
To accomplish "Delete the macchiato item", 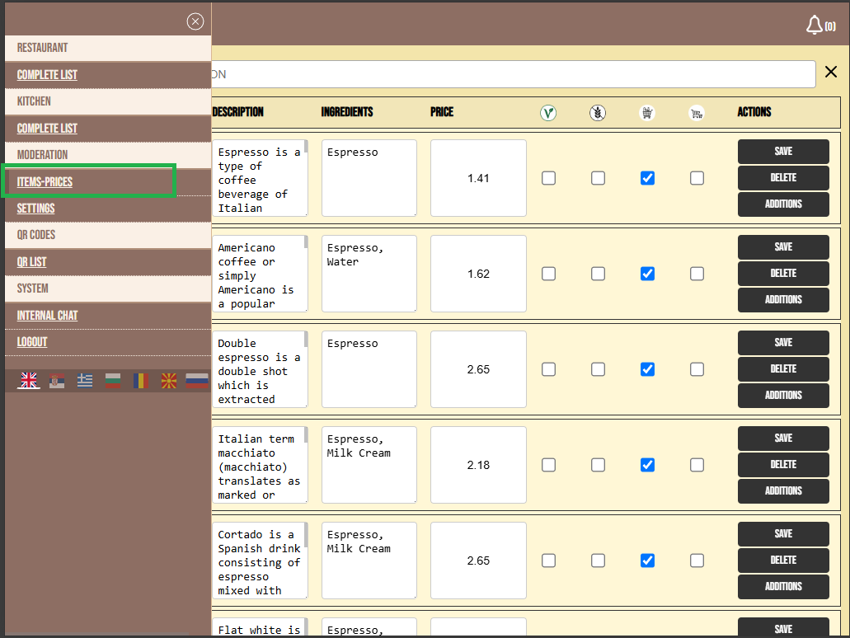I will 783,465.
